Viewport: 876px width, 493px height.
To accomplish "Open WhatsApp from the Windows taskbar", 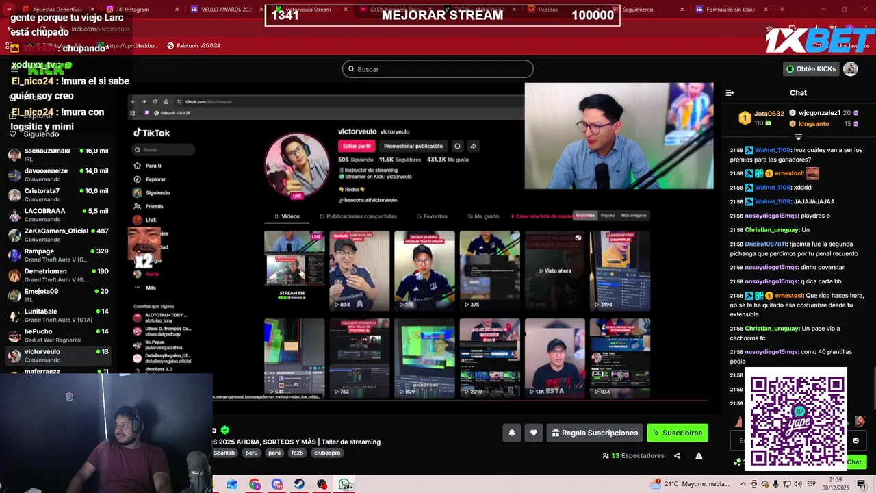I will [344, 484].
